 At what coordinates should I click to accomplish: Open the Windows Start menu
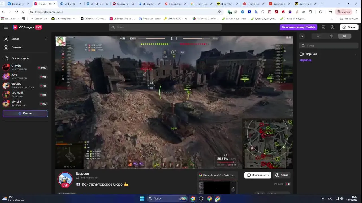tap(142, 198)
